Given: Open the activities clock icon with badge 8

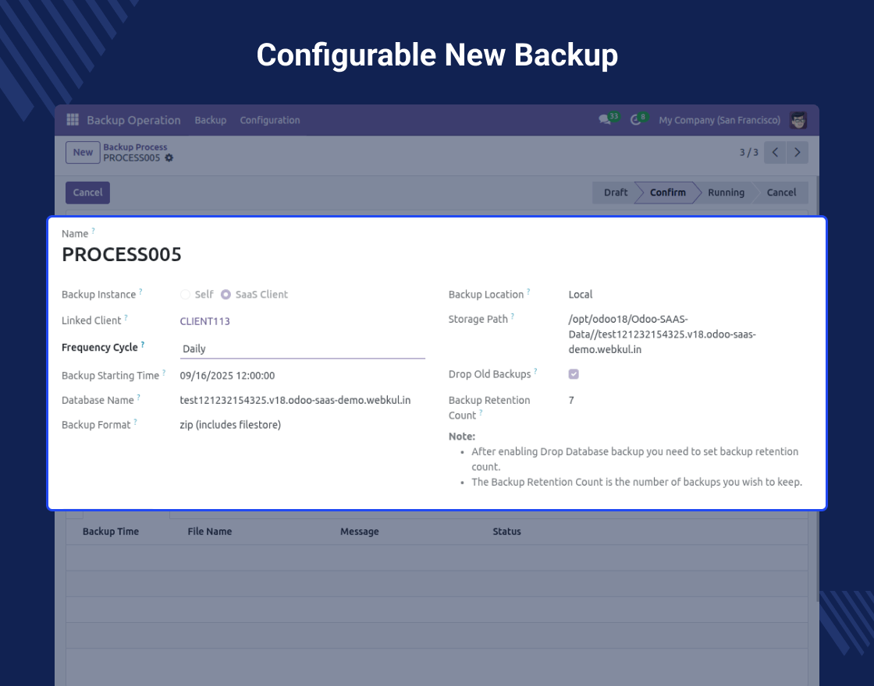Looking at the screenshot, I should [x=635, y=120].
